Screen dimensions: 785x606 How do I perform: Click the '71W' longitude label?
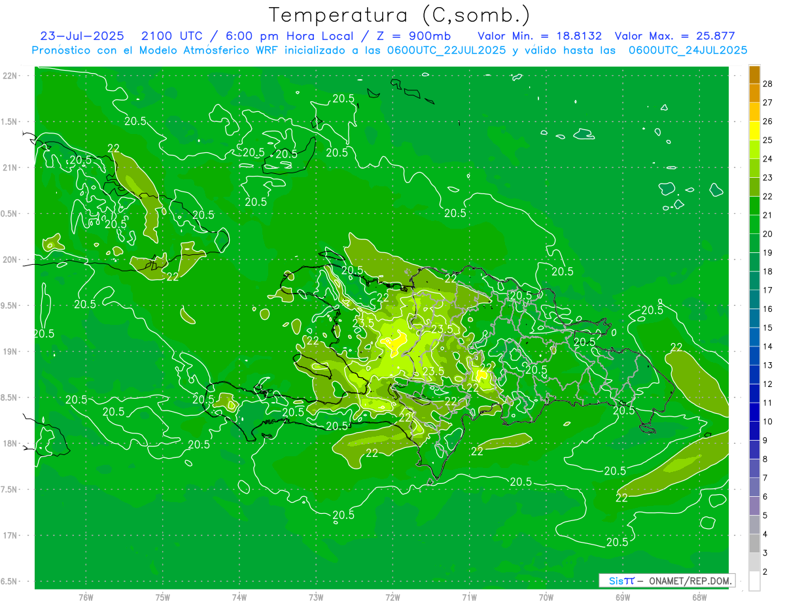[x=469, y=597]
